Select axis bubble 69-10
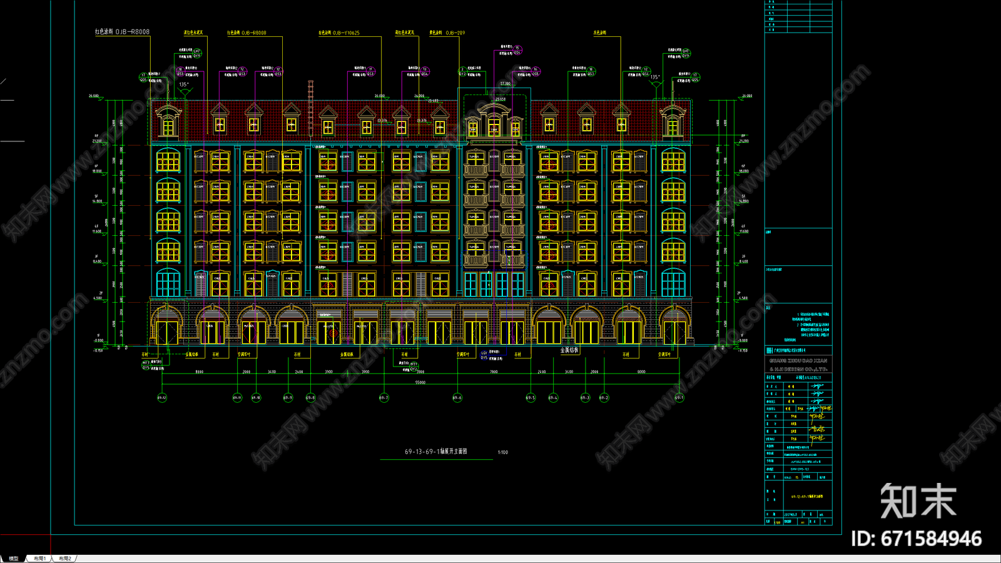1001x563 pixels. [x=256, y=398]
